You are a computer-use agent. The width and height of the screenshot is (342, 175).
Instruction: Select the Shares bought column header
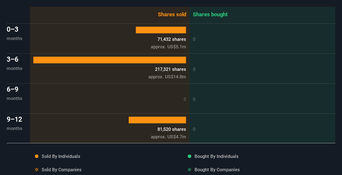point(210,15)
